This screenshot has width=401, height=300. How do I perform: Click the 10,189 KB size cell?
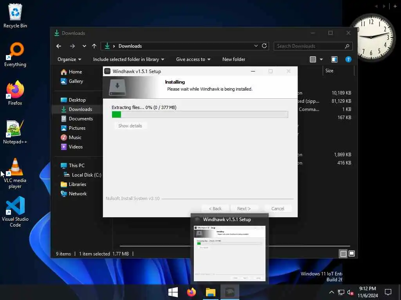tap(341, 93)
